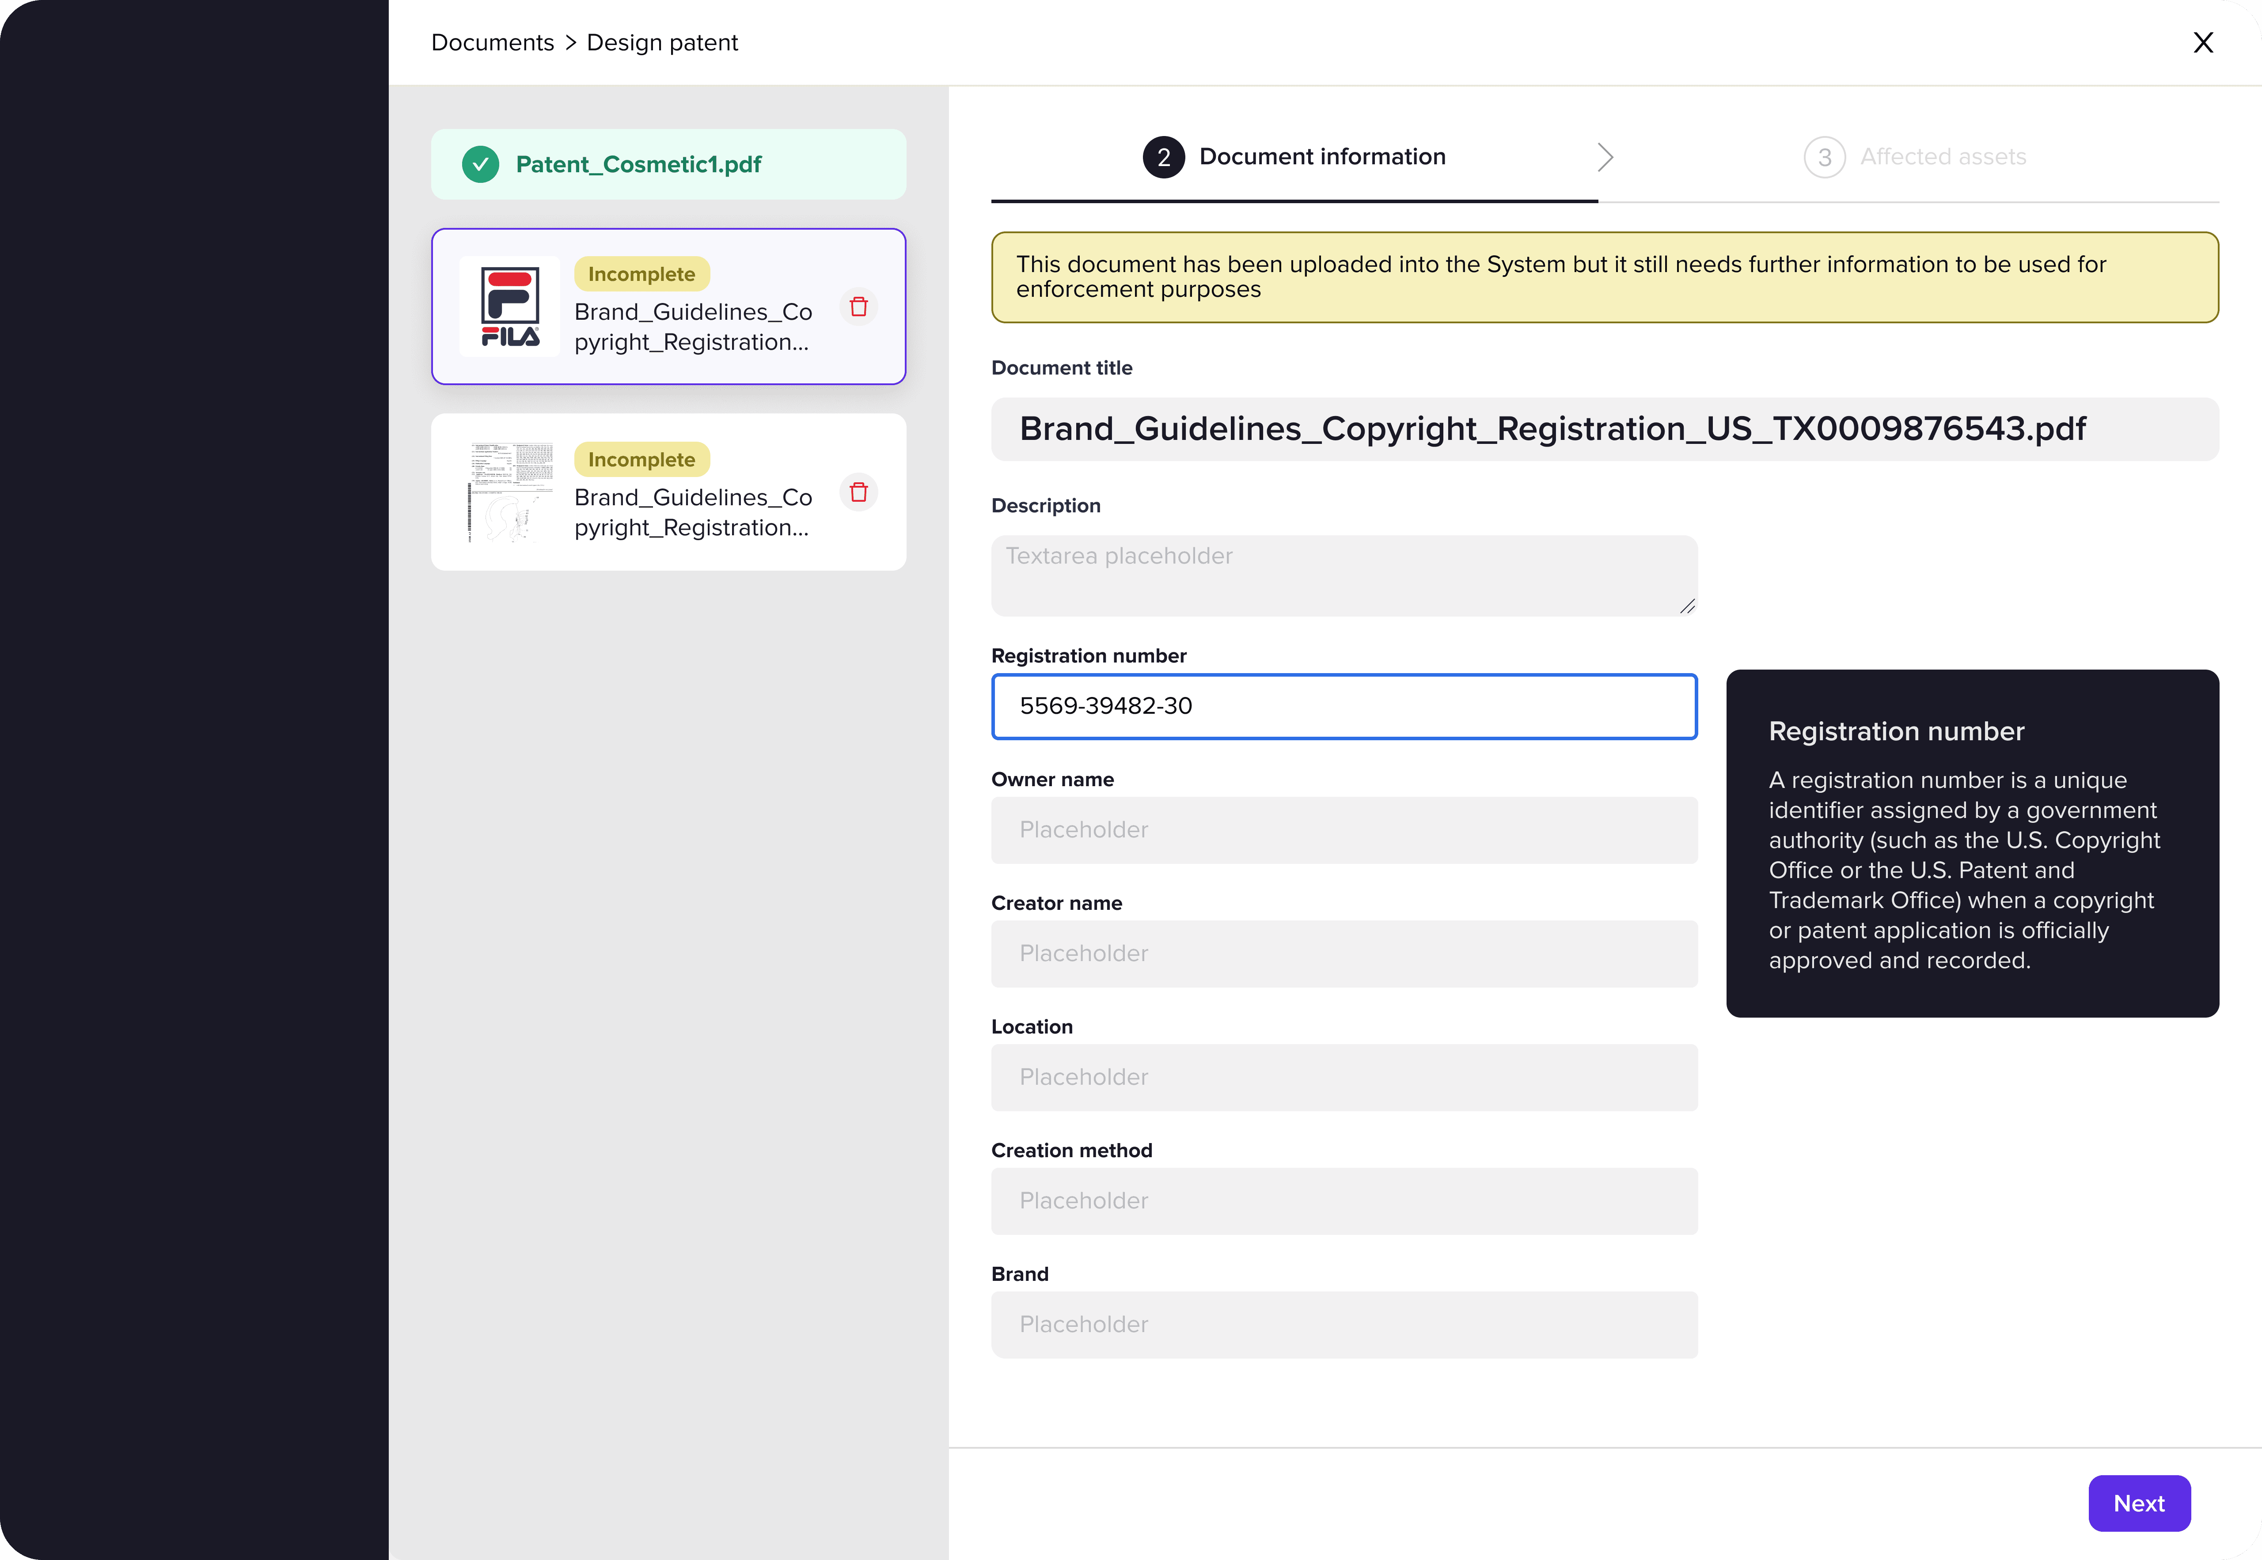This screenshot has width=2262, height=1560.
Task: Focus the Registration number field
Action: [x=1343, y=707]
